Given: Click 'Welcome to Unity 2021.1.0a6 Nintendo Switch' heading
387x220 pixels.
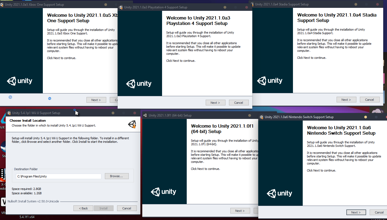Looking at the screenshot, I should [341, 130].
